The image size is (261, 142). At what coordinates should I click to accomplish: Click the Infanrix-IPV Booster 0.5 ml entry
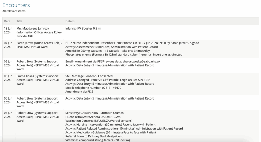[83, 29]
